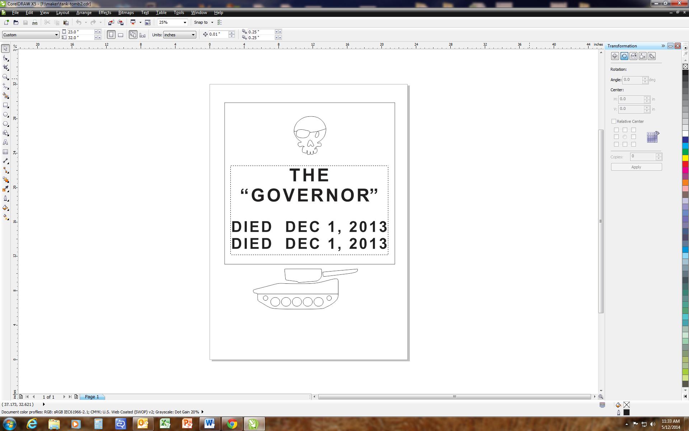Switch page orientation to landscape
This screenshot has width=689, height=431.
pyautogui.click(x=121, y=34)
